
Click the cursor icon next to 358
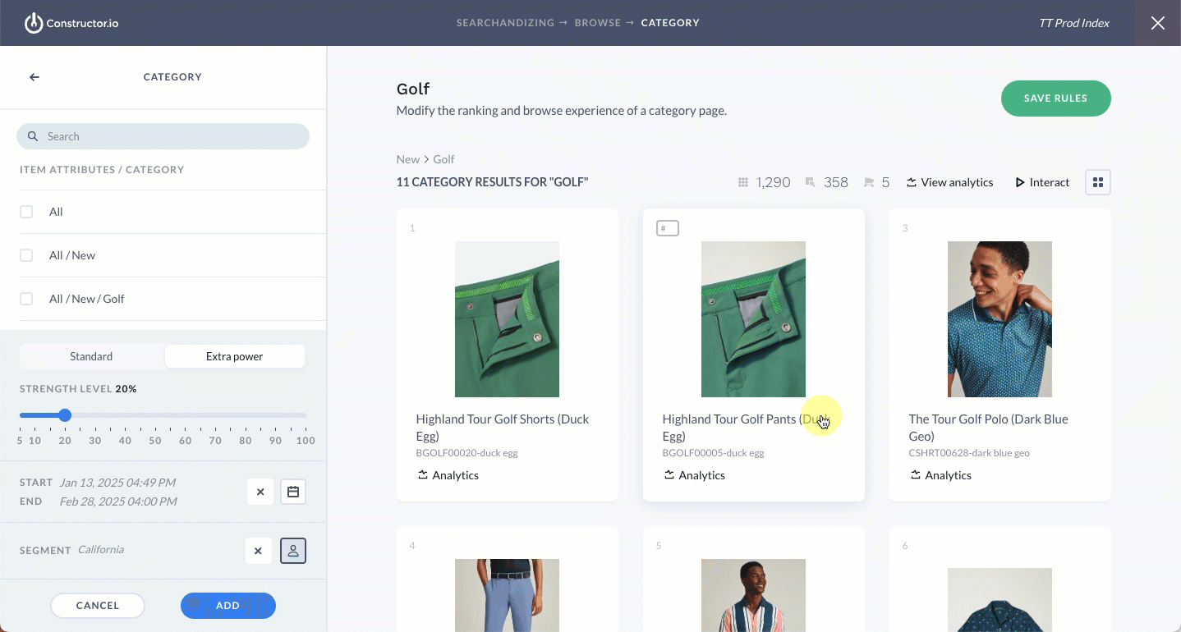811,182
